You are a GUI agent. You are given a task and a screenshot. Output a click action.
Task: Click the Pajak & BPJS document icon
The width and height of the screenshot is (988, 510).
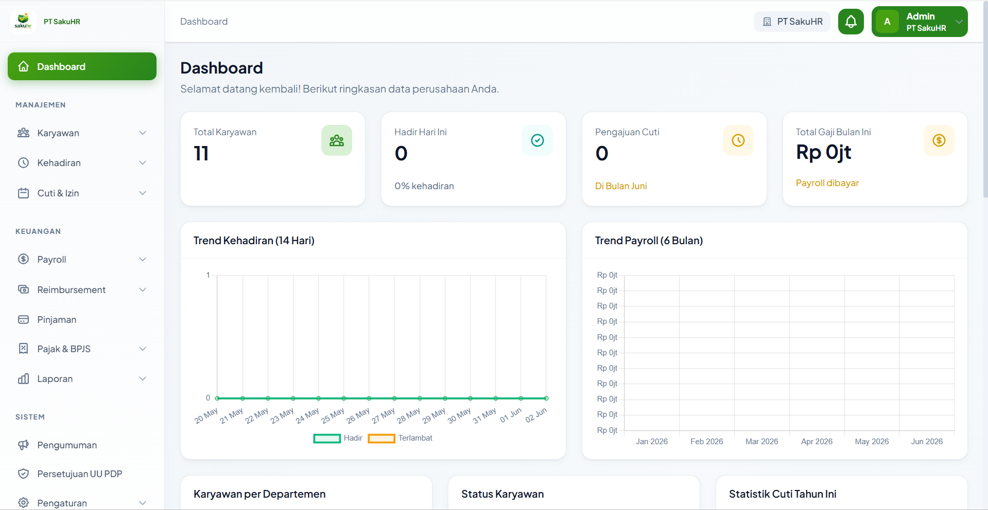point(24,349)
